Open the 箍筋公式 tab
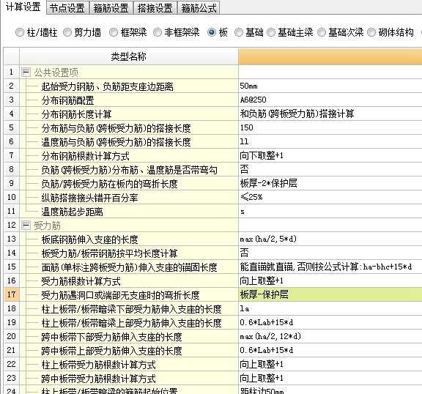The width and height of the screenshot is (422, 394). coord(199,8)
